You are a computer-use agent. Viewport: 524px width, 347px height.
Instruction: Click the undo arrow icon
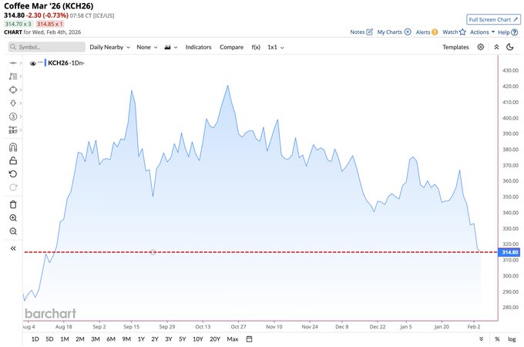(13, 174)
